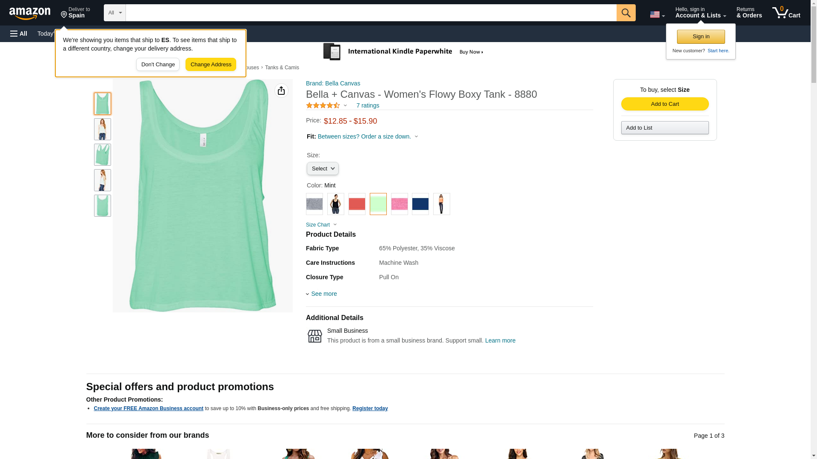
Task: Open the shopping cart
Action: [786, 13]
